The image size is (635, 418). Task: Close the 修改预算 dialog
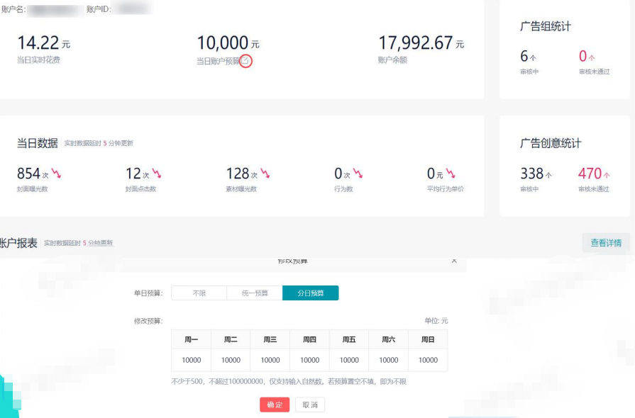click(454, 261)
